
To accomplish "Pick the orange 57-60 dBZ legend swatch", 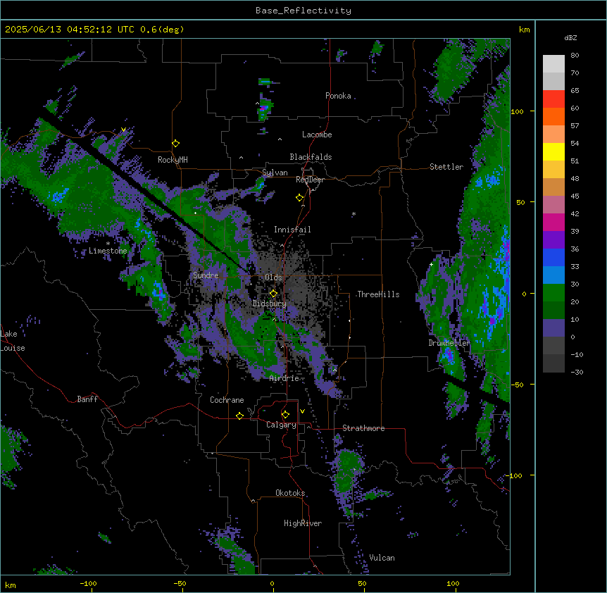I will click(x=553, y=116).
